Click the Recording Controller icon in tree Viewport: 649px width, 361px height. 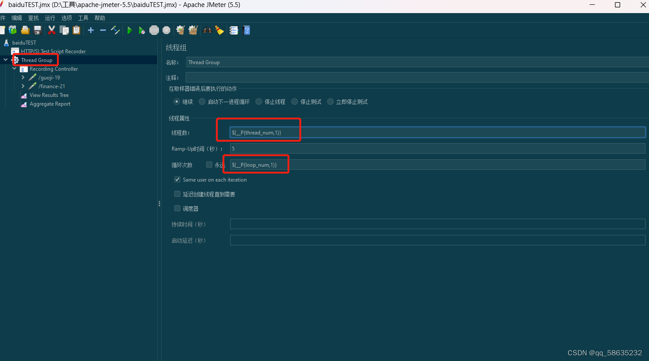tap(24, 69)
